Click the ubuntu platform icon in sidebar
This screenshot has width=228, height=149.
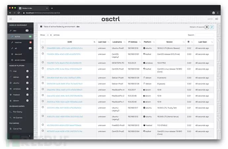click(x=11, y=83)
